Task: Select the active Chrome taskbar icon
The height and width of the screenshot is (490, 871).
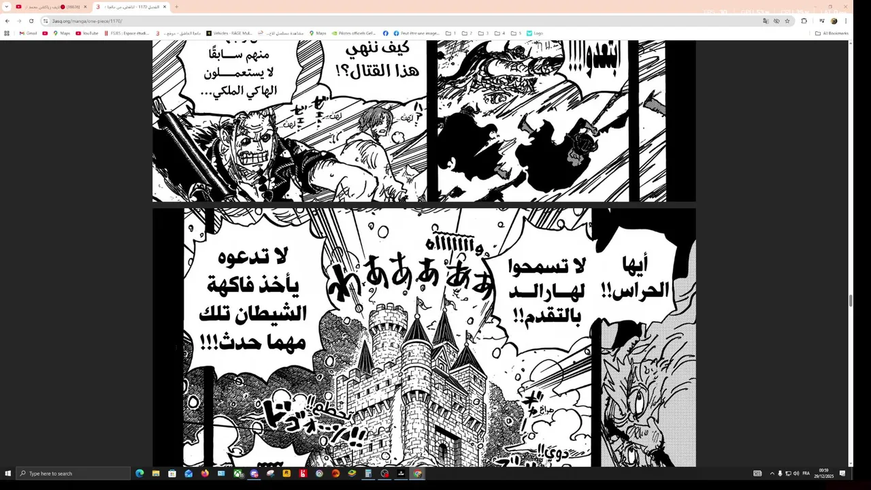Action: click(x=417, y=474)
